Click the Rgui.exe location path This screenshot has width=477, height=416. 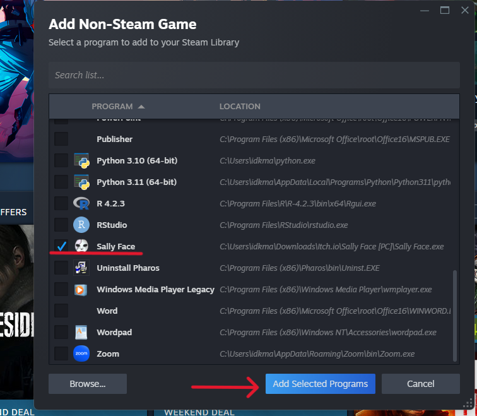[x=298, y=204]
